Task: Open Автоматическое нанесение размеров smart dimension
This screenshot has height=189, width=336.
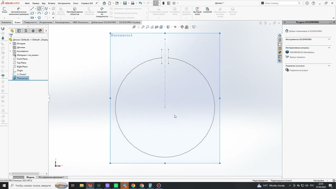Action: [x=19, y=11]
